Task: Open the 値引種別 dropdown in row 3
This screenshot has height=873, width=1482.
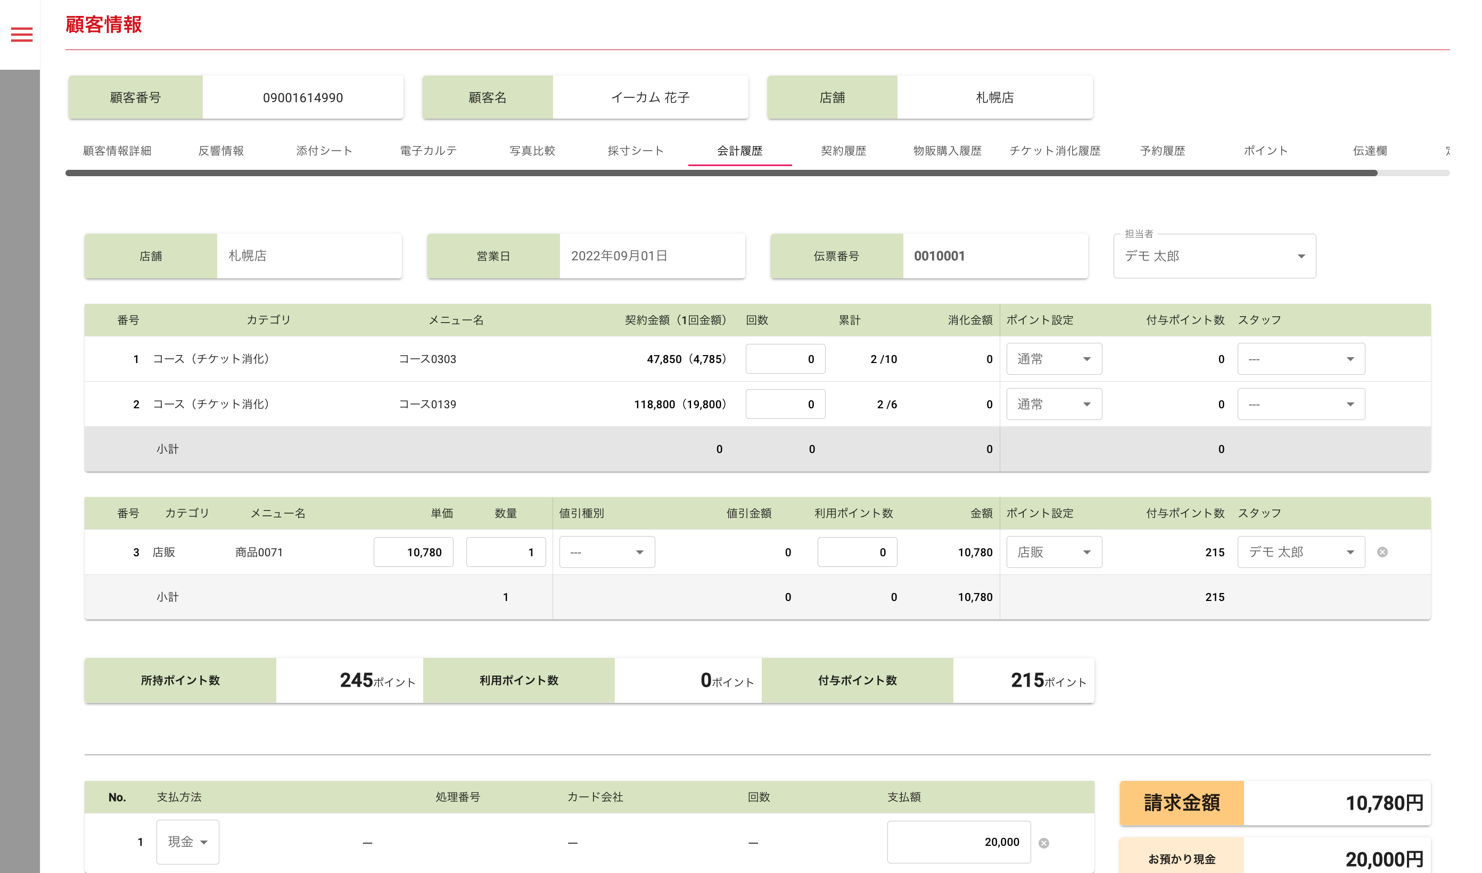Action: point(606,552)
